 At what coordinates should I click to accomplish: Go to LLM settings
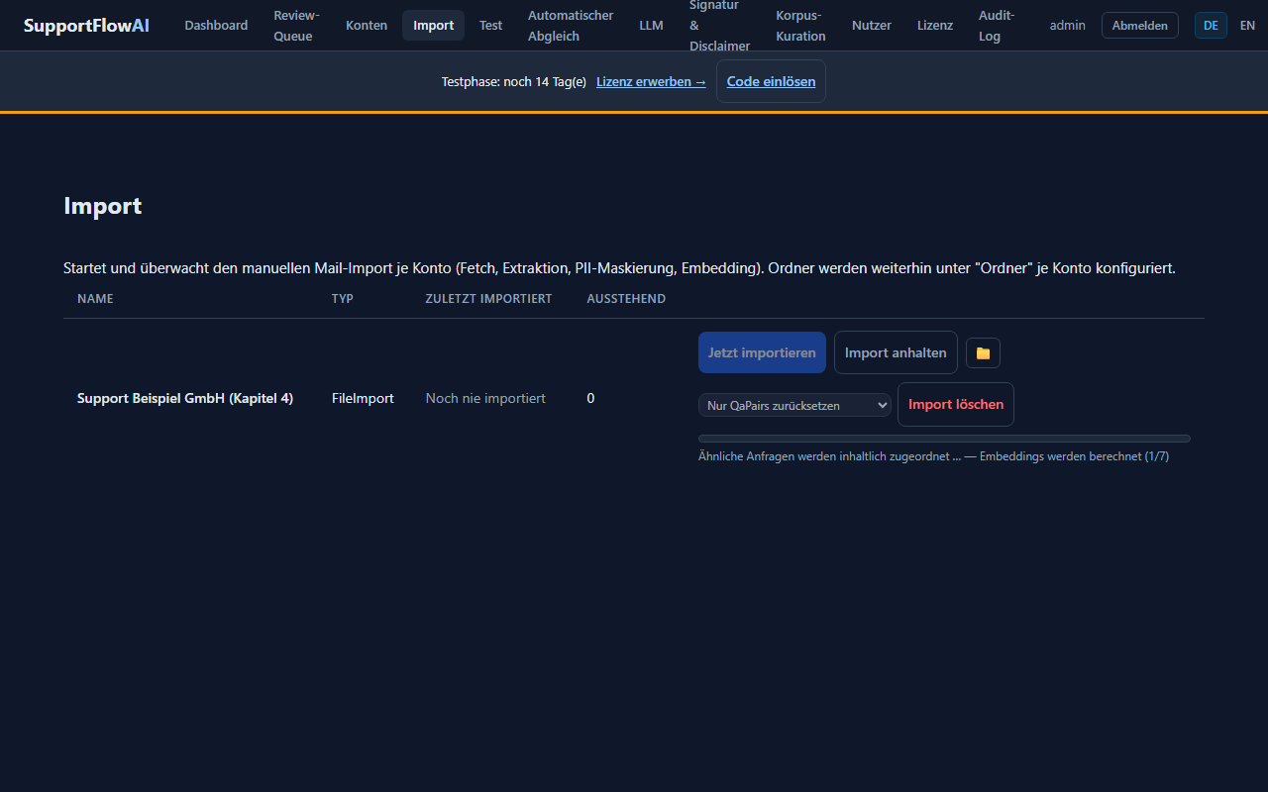tap(651, 25)
